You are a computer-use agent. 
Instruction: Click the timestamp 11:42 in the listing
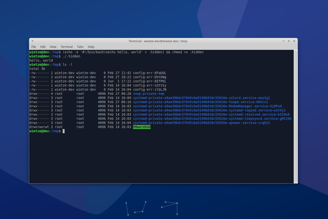126,73
